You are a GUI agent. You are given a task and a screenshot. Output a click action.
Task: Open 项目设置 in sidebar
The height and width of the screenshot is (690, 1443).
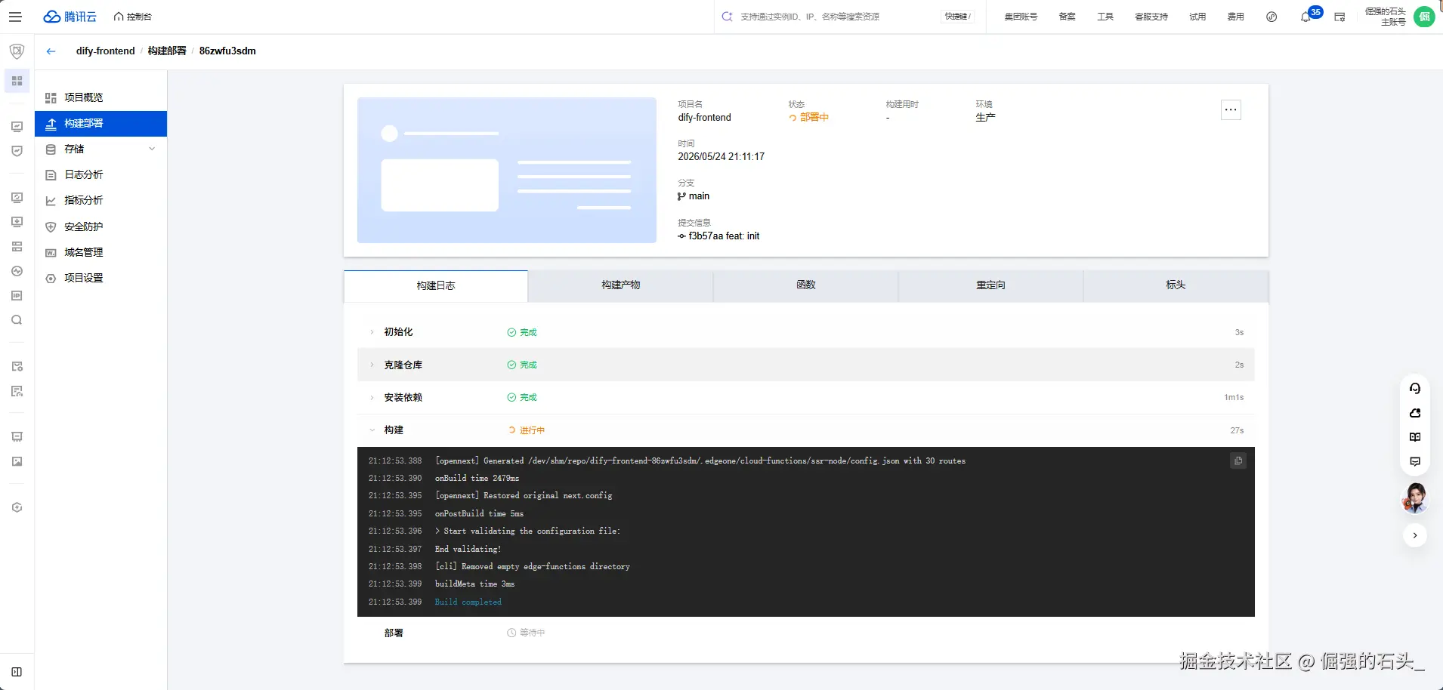(x=100, y=278)
